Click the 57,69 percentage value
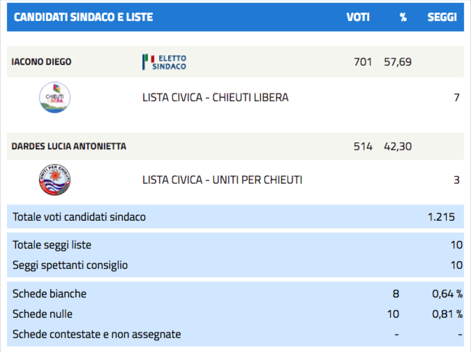This screenshot has height=352, width=471. [397, 62]
